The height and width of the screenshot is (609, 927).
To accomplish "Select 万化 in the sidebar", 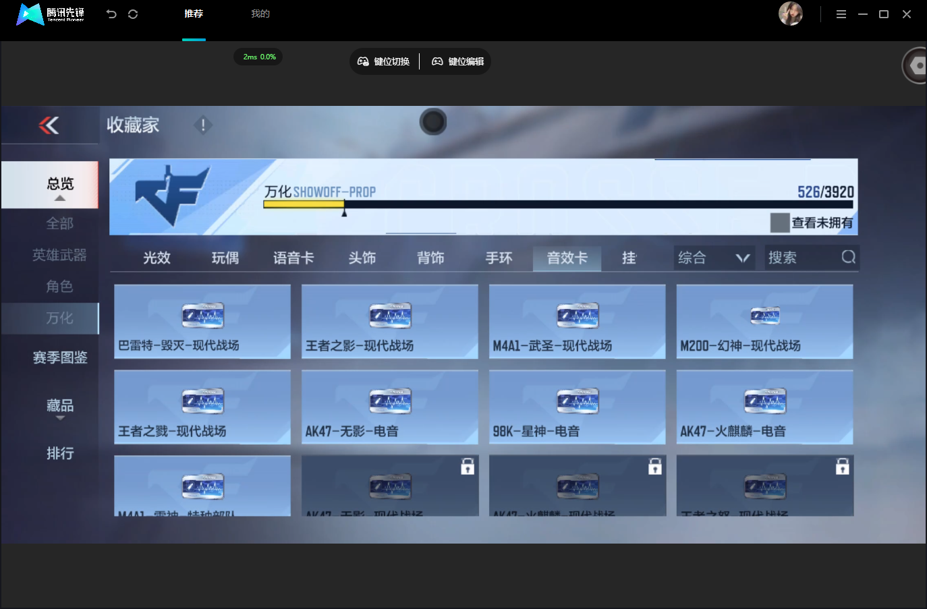I will (x=50, y=318).
